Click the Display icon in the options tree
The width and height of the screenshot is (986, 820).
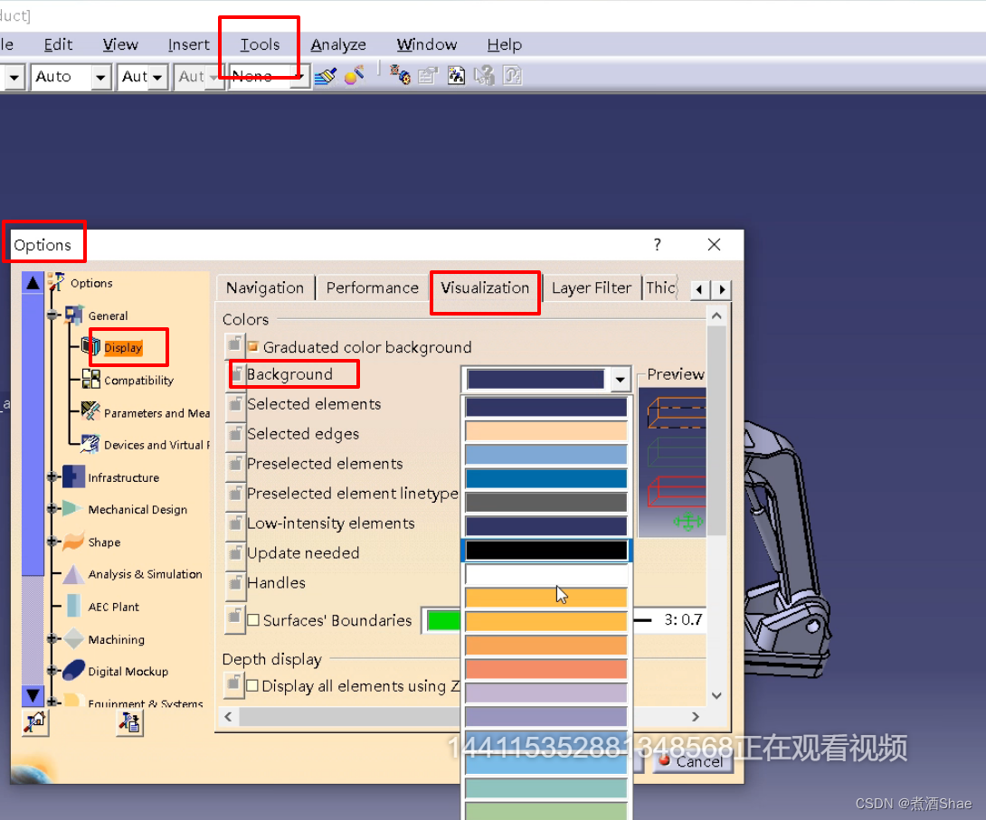tap(91, 347)
